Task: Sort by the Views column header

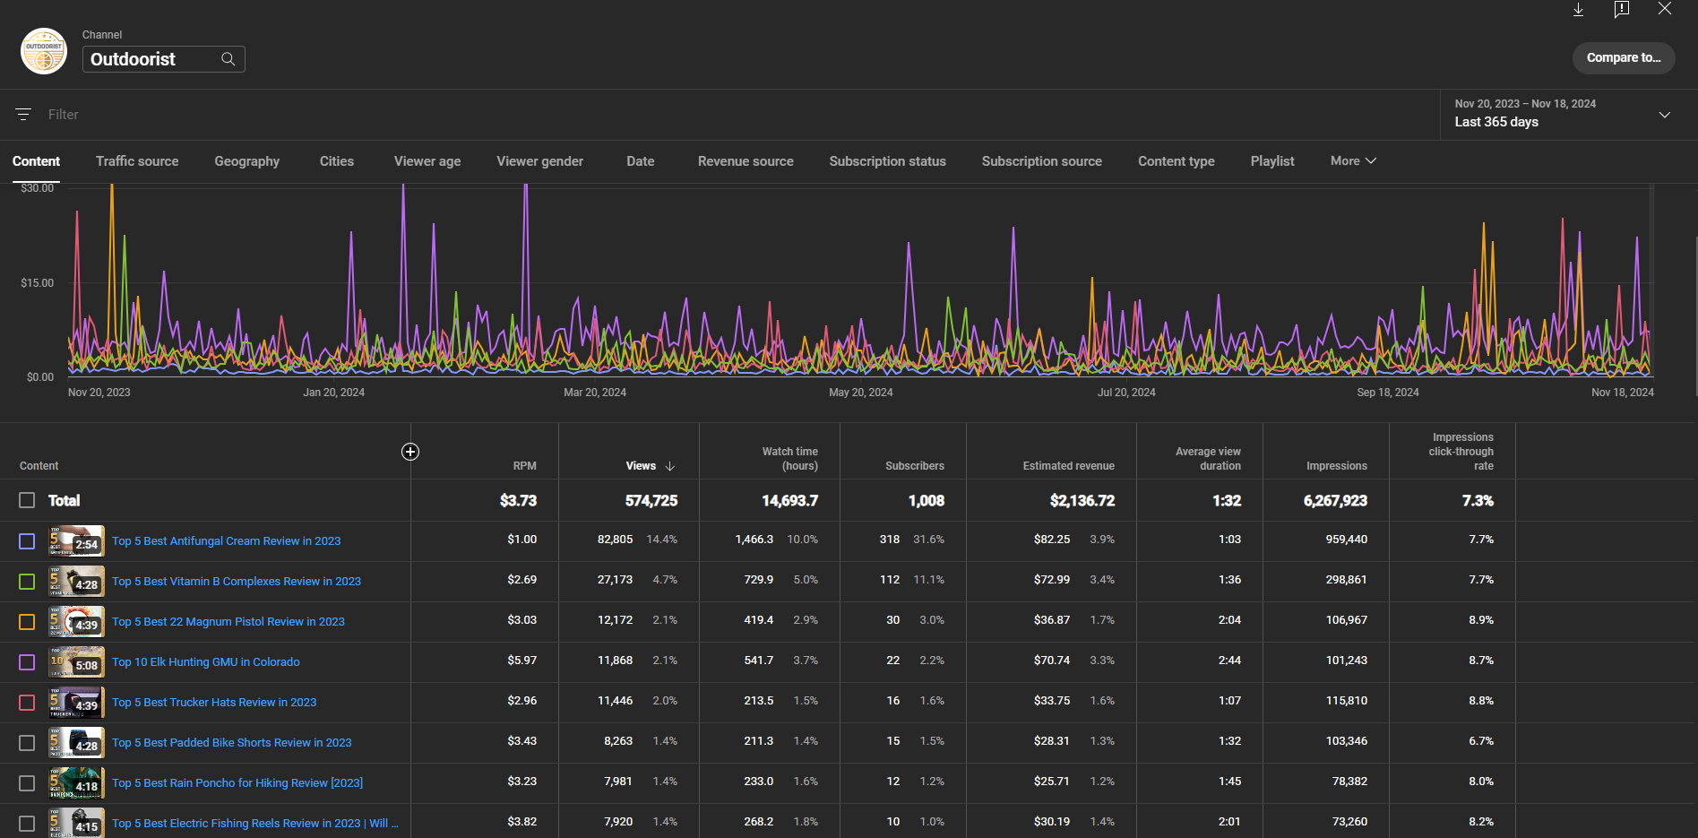Action: coord(641,466)
